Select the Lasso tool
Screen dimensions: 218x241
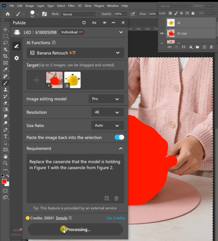pos(5,43)
